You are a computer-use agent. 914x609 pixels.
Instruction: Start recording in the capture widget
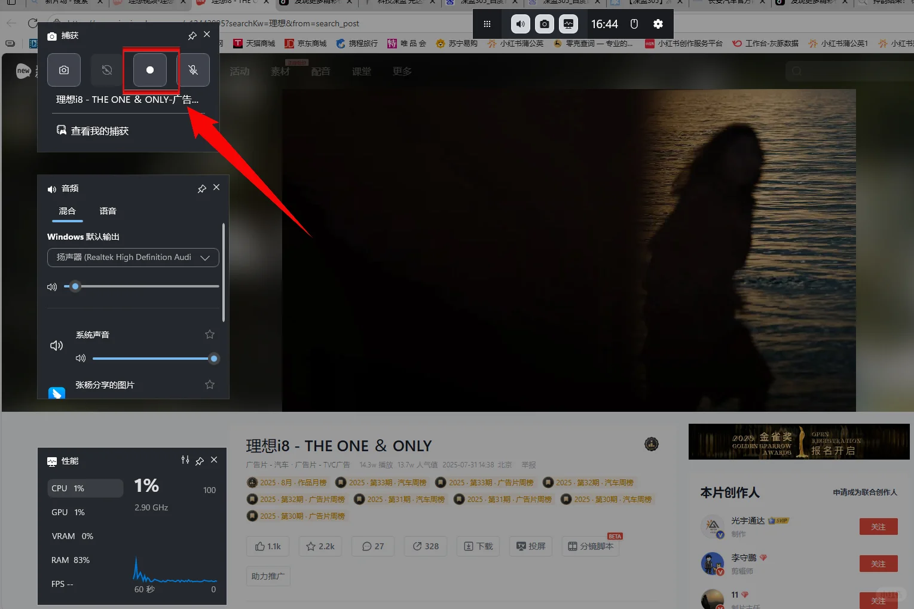pos(150,70)
